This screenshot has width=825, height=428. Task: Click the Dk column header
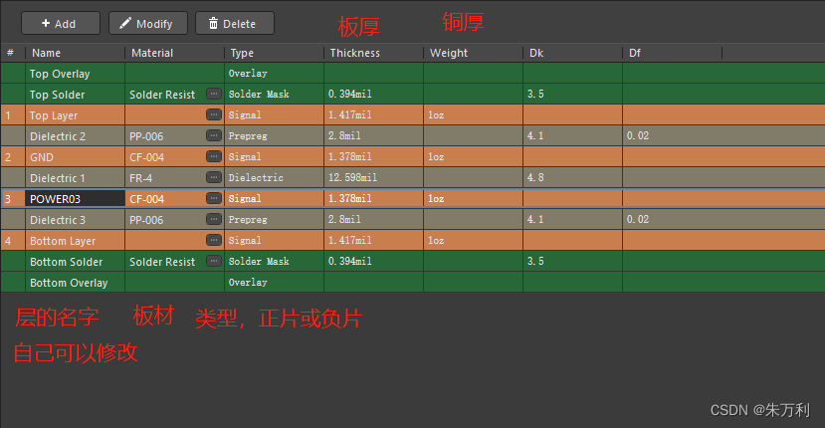(x=572, y=53)
